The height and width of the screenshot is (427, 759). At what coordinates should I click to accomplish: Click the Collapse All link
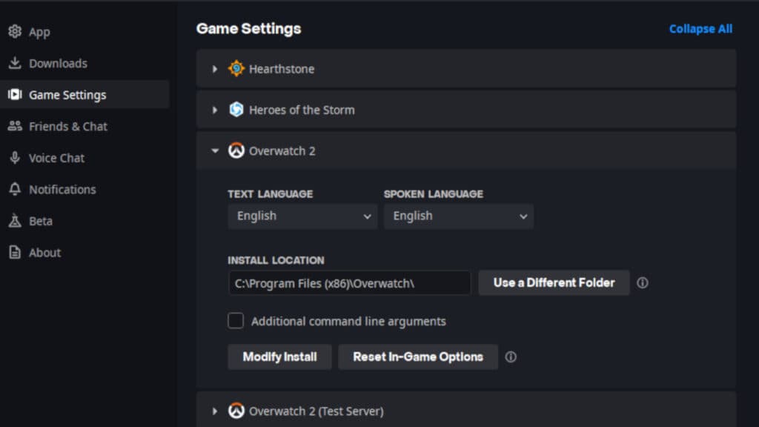coord(700,29)
